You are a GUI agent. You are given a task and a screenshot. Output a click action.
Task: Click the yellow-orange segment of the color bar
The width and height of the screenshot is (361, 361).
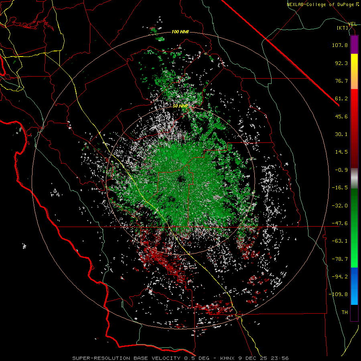coord(354,71)
